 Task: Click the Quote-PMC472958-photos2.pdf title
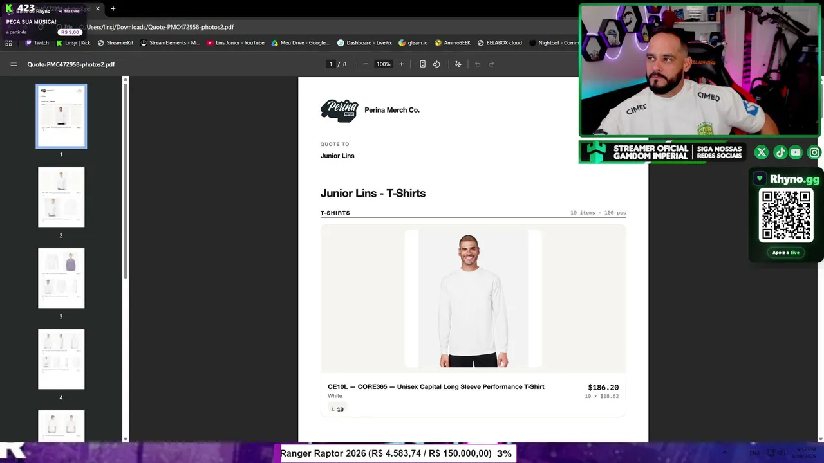tap(71, 64)
